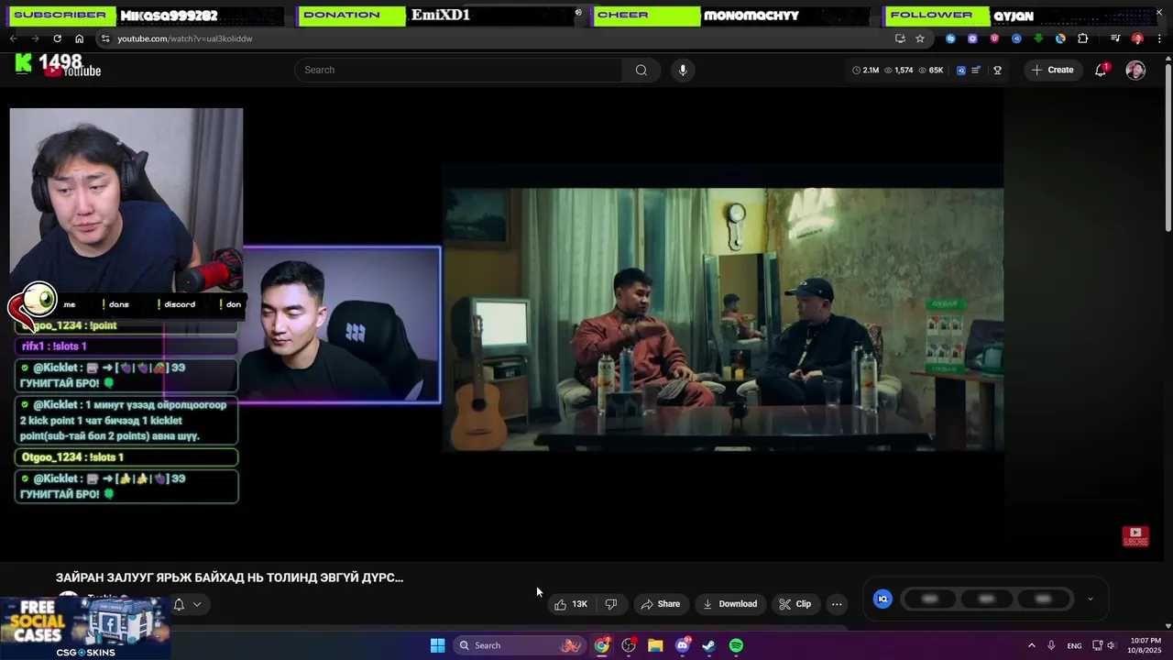Screen dimensions: 1173x660
Task: Open File Explorer from the taskbar
Action: pyautogui.click(x=655, y=645)
